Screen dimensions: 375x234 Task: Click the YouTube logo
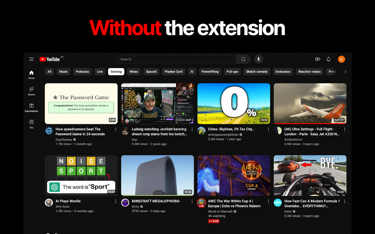click(x=50, y=59)
